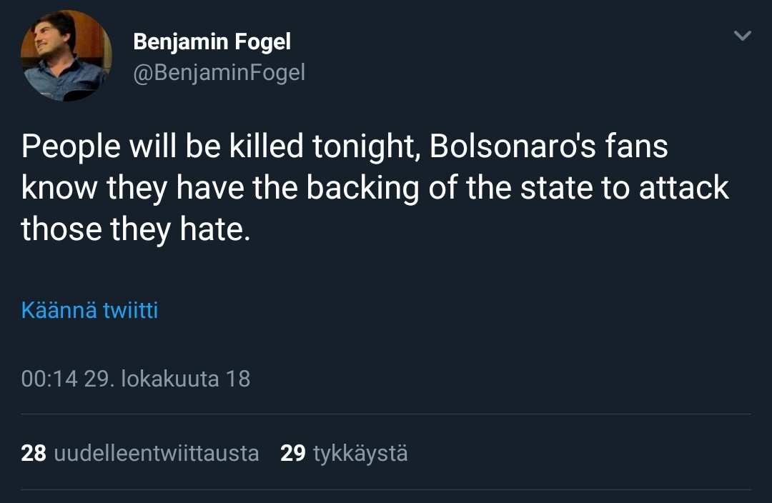Click the tweet line starting "People will be killed"
The width and height of the screenshot is (772, 503).
pyautogui.click(x=345, y=146)
